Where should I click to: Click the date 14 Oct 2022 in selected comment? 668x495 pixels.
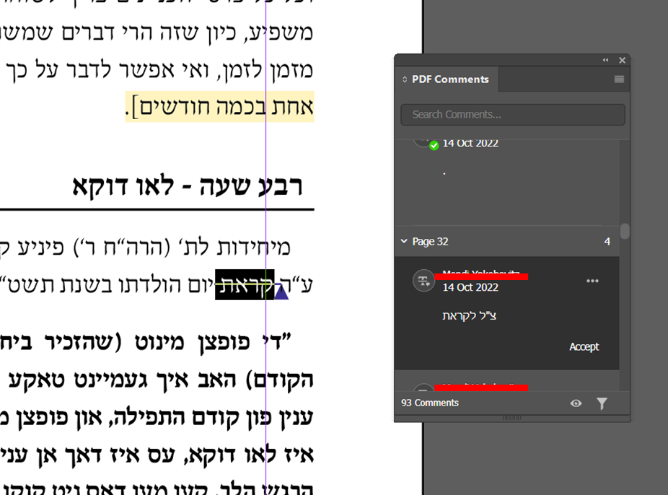click(470, 287)
